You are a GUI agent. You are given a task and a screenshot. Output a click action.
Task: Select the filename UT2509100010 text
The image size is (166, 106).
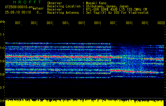[19, 7]
